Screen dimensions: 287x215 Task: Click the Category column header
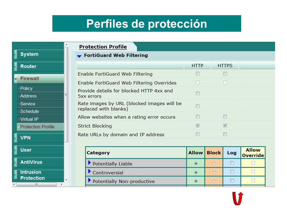(x=136, y=153)
